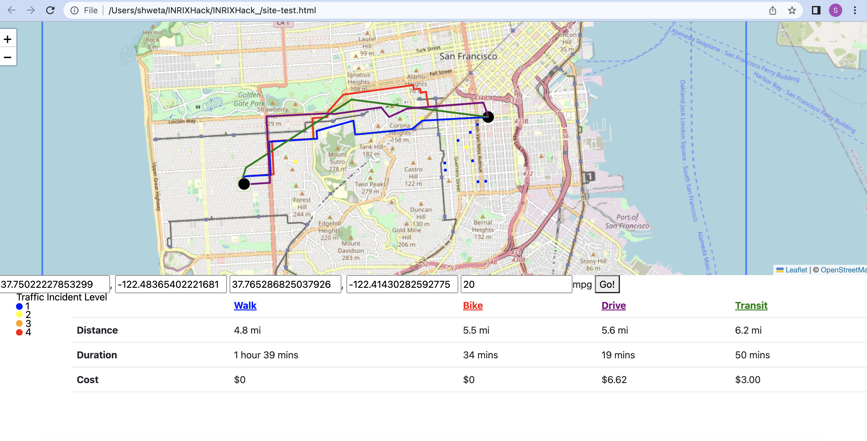This screenshot has height=441, width=867.
Task: Reload the page with the refresh icon
Action: point(50,11)
